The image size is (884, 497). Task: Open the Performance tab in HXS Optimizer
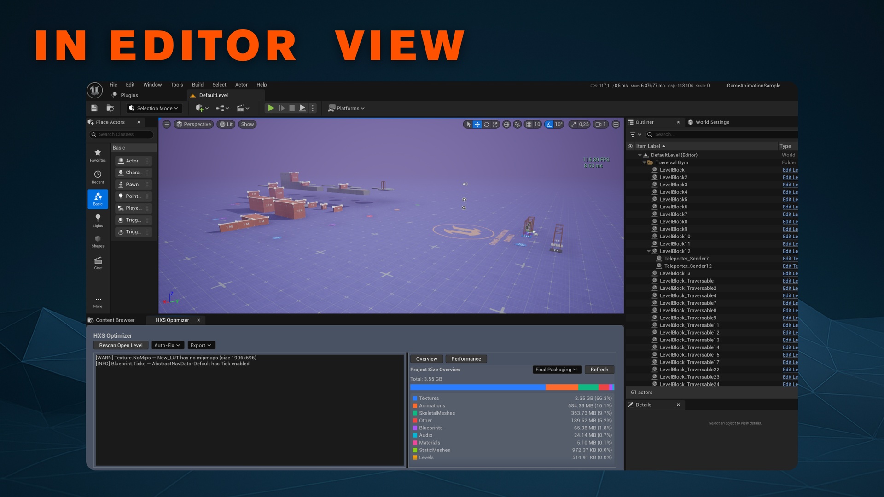pyautogui.click(x=466, y=359)
